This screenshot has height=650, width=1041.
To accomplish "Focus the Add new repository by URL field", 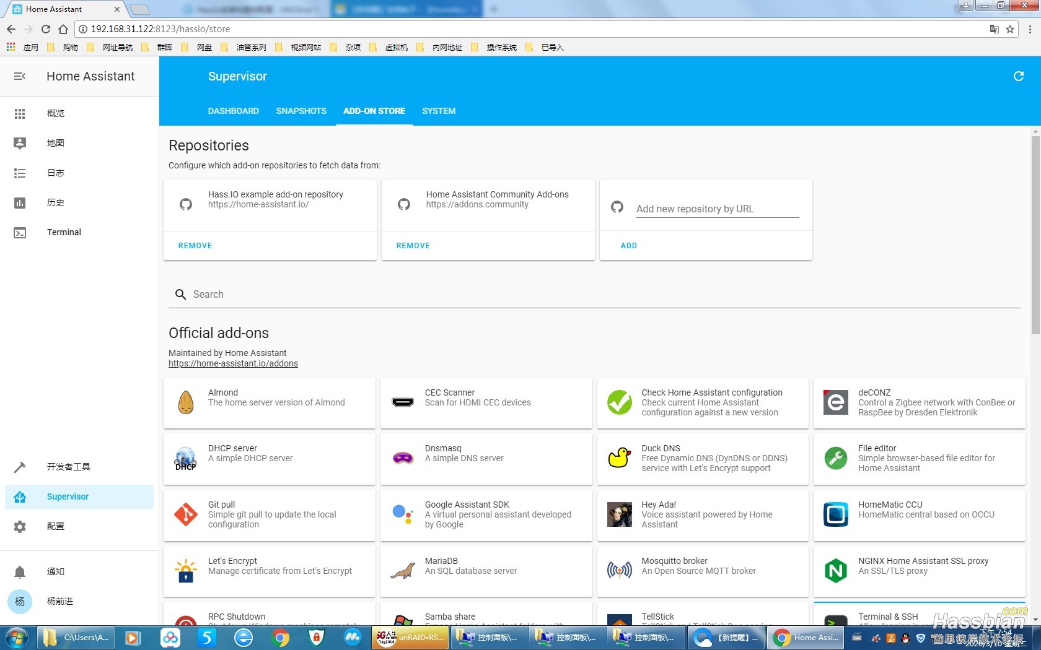I will [x=718, y=209].
